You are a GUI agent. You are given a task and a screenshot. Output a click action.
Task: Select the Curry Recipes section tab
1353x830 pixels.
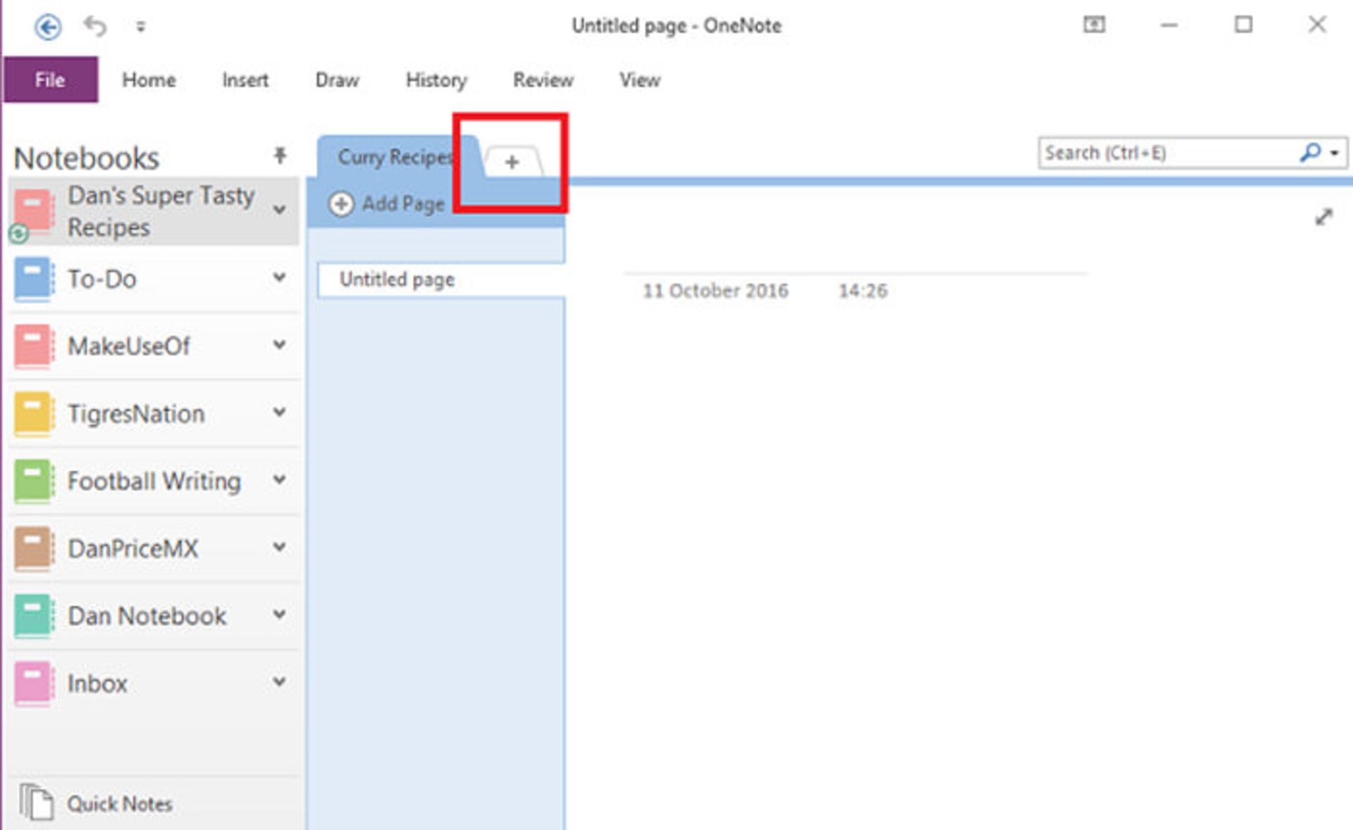tap(393, 157)
